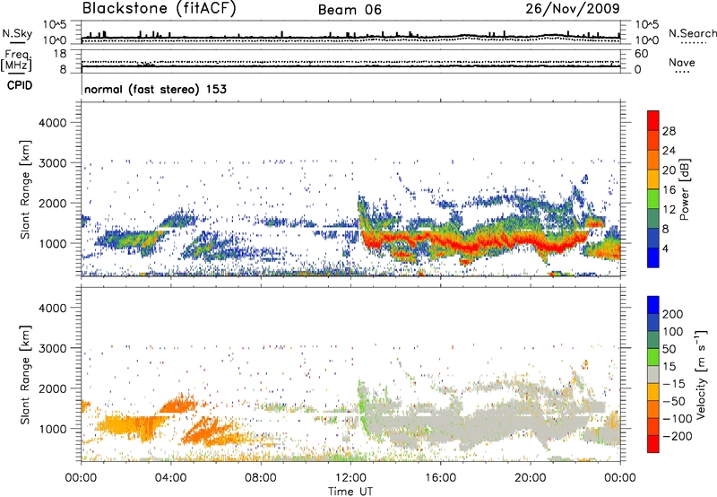Click the '4000' tick on power panel
Screen dimensions: 717x497
[x=52, y=123]
